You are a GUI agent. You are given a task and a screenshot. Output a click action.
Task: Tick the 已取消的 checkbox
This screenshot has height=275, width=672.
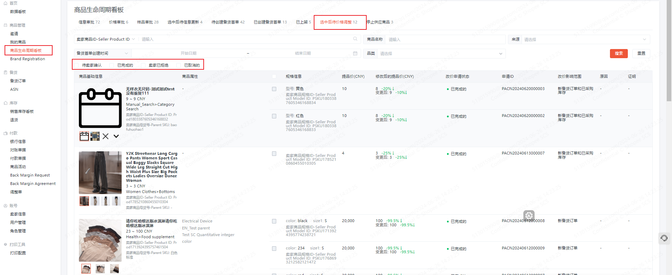tap(178, 65)
